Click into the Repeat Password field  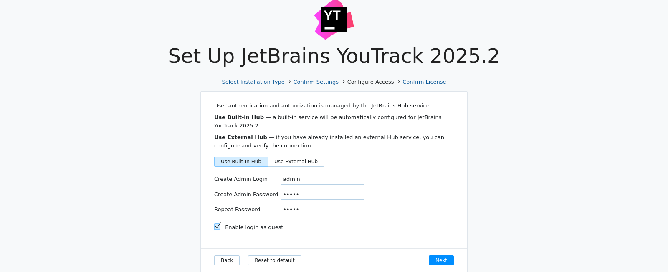click(x=322, y=210)
